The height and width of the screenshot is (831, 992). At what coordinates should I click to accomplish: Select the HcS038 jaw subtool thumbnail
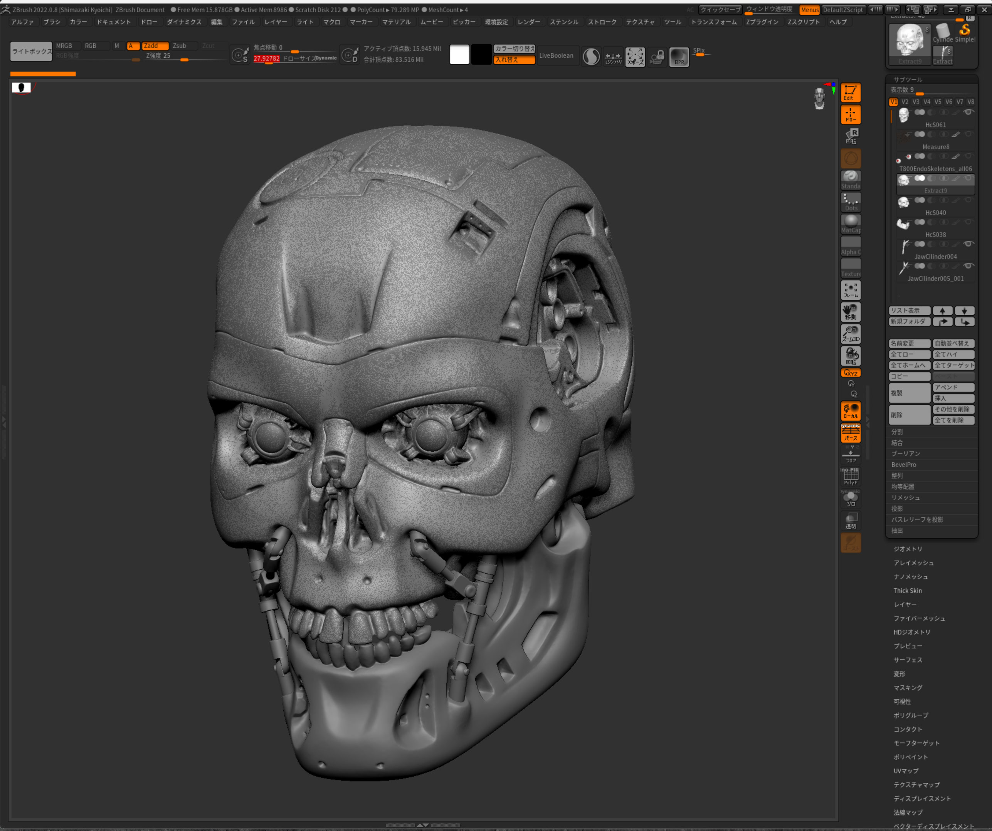[903, 224]
